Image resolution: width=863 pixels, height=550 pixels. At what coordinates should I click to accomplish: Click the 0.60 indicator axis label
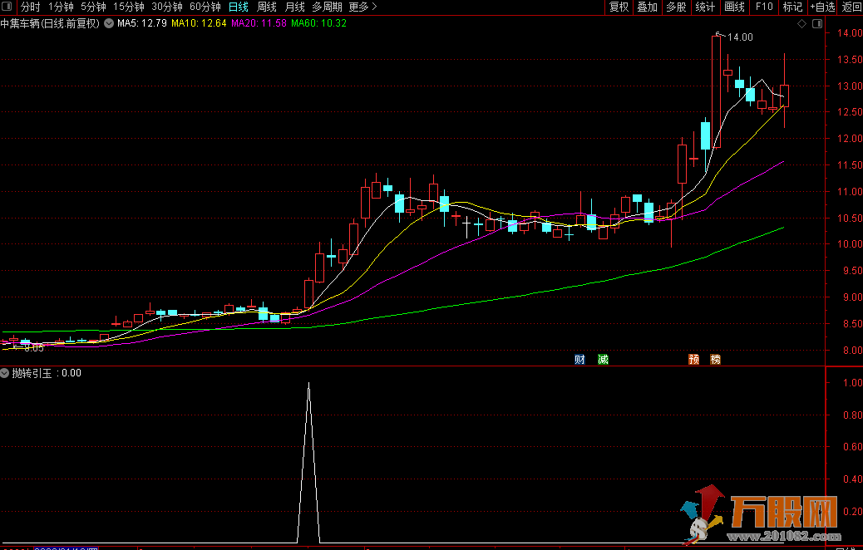852,447
